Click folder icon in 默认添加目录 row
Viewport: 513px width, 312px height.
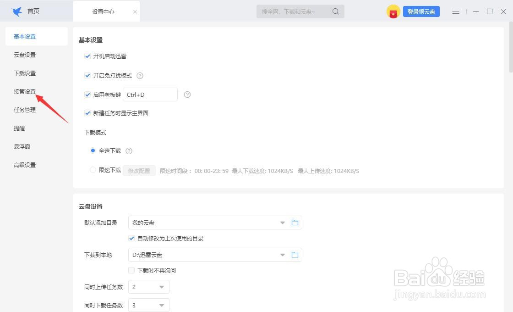[295, 223]
